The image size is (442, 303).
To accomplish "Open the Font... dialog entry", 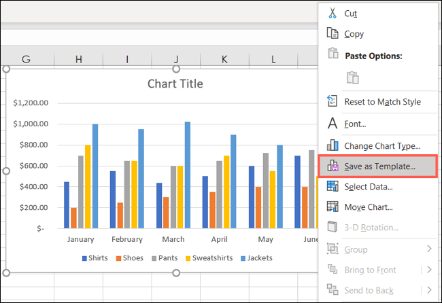I will pyautogui.click(x=377, y=124).
